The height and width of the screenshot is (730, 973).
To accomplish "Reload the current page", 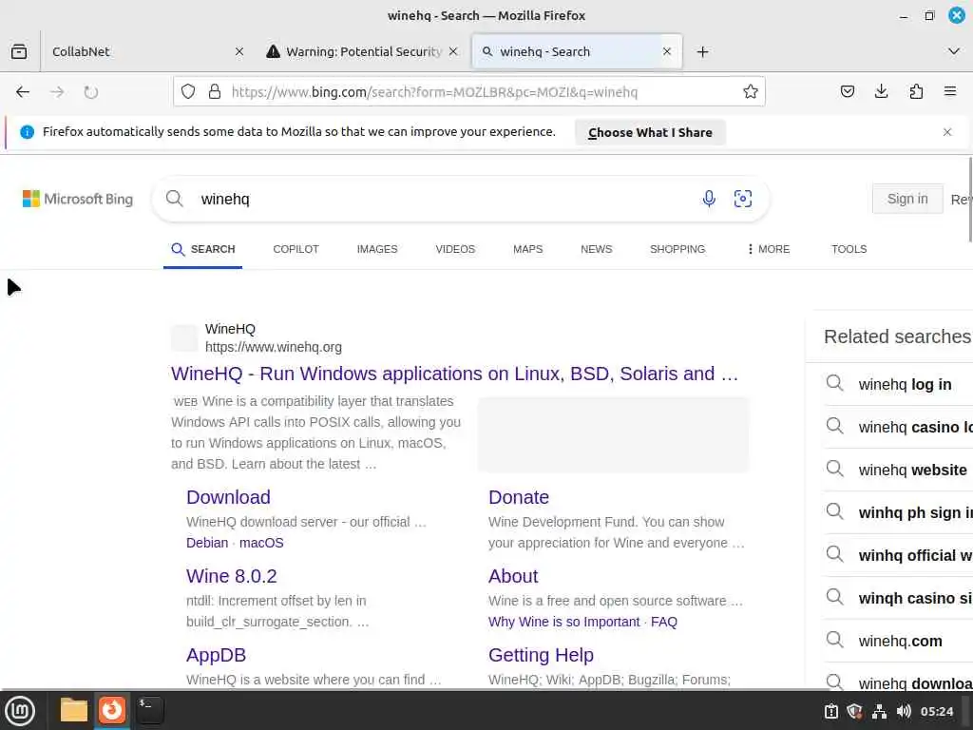I will 90,92.
